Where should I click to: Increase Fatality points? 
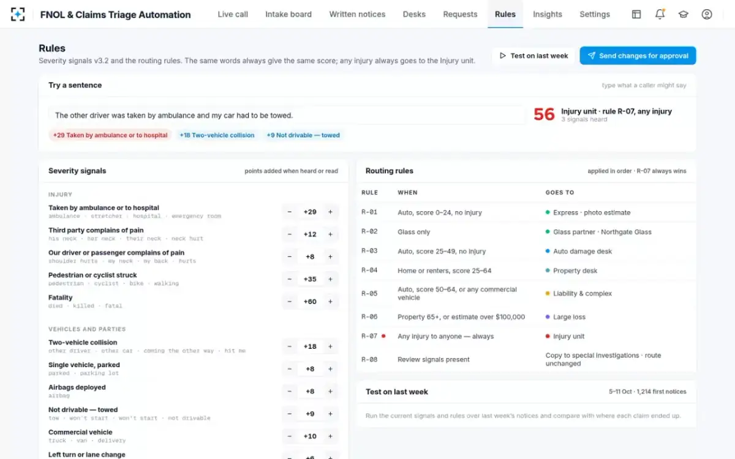pos(330,302)
